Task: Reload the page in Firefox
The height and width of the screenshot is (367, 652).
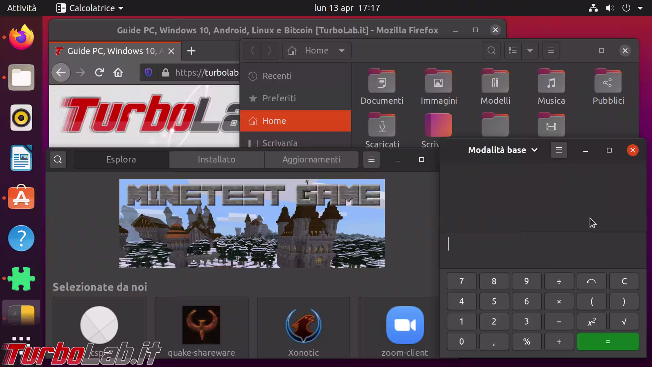Action: [99, 72]
